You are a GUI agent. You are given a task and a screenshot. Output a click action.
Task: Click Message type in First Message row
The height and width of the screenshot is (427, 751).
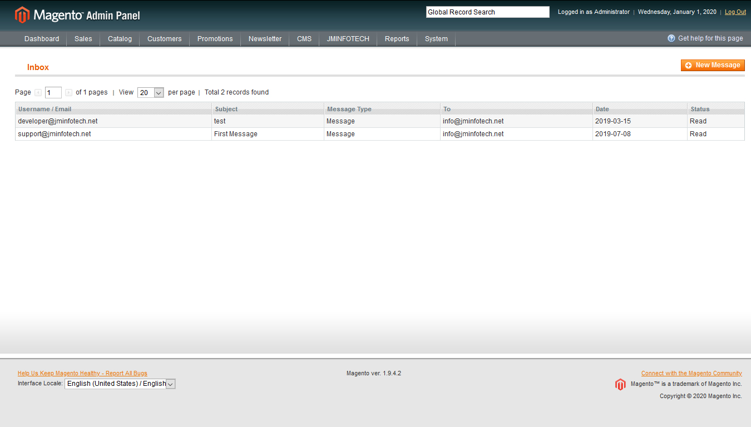tap(340, 134)
